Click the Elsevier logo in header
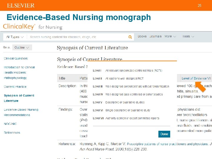Viewport: 212px width, 159px height. click(21, 6)
